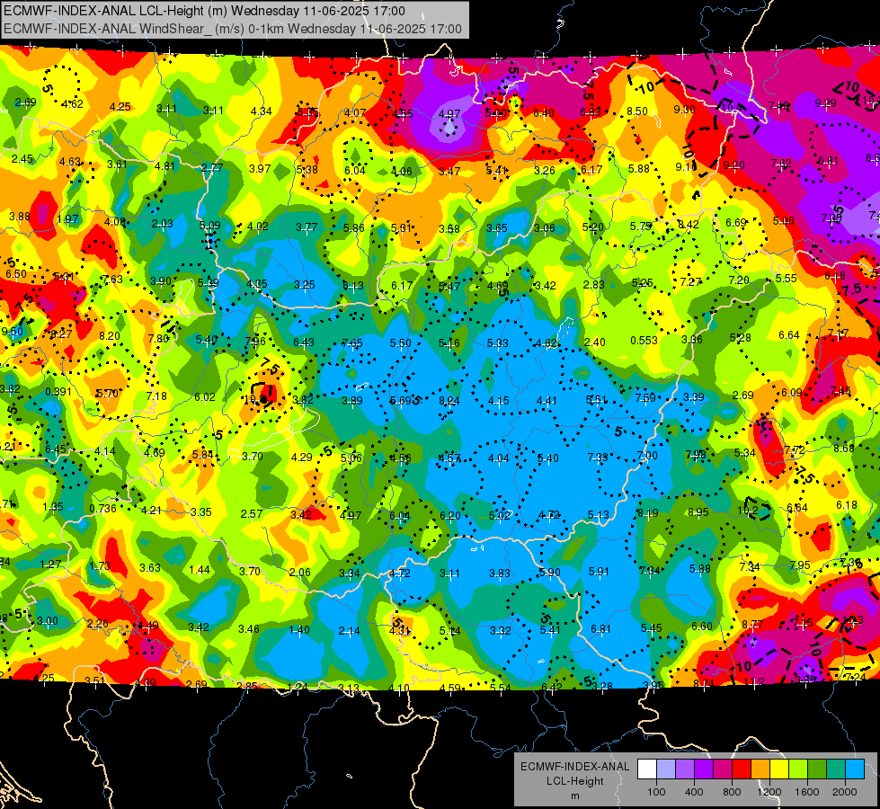Viewport: 880px width, 809px height.
Task: Click the wind shear value 0.391
Action: [x=58, y=391]
